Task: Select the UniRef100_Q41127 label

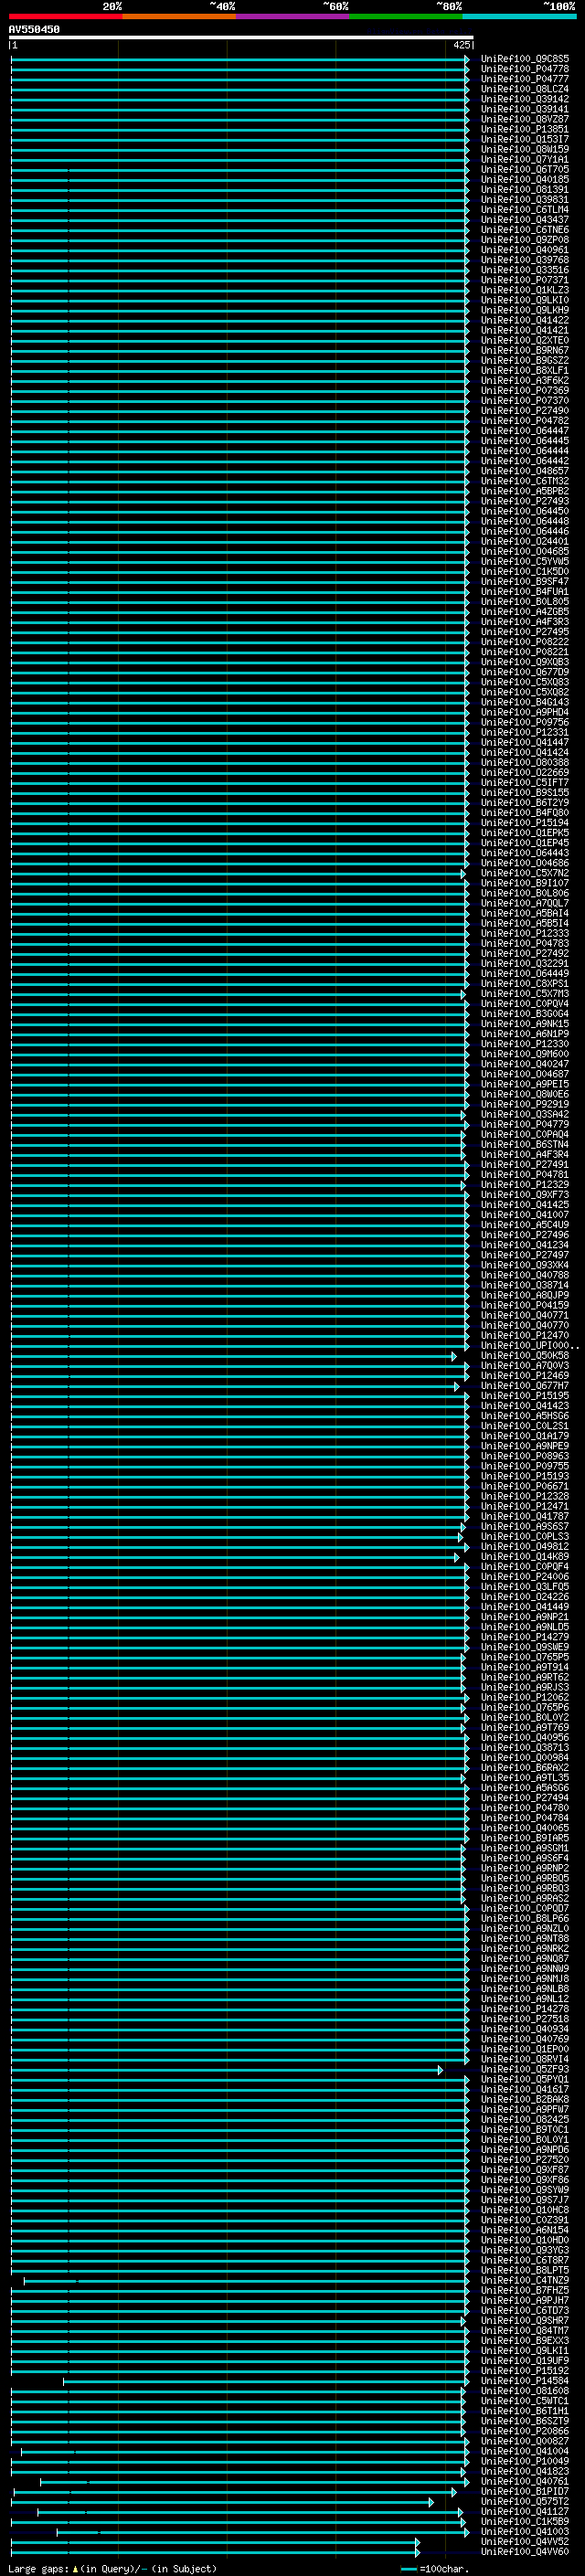Action: (x=524, y=2511)
